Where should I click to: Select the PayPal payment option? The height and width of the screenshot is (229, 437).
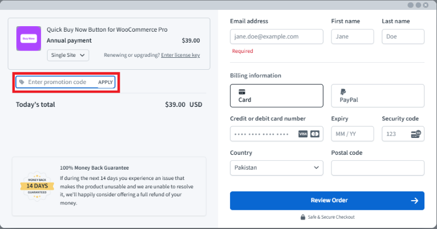coord(377,95)
